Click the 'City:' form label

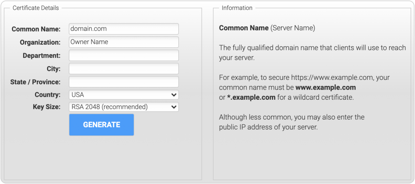(x=54, y=69)
